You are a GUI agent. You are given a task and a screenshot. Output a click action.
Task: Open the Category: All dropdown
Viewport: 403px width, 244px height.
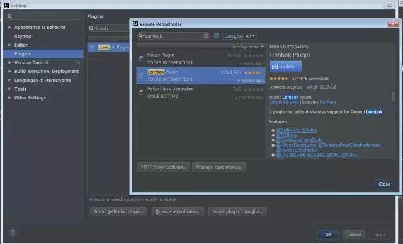click(239, 36)
